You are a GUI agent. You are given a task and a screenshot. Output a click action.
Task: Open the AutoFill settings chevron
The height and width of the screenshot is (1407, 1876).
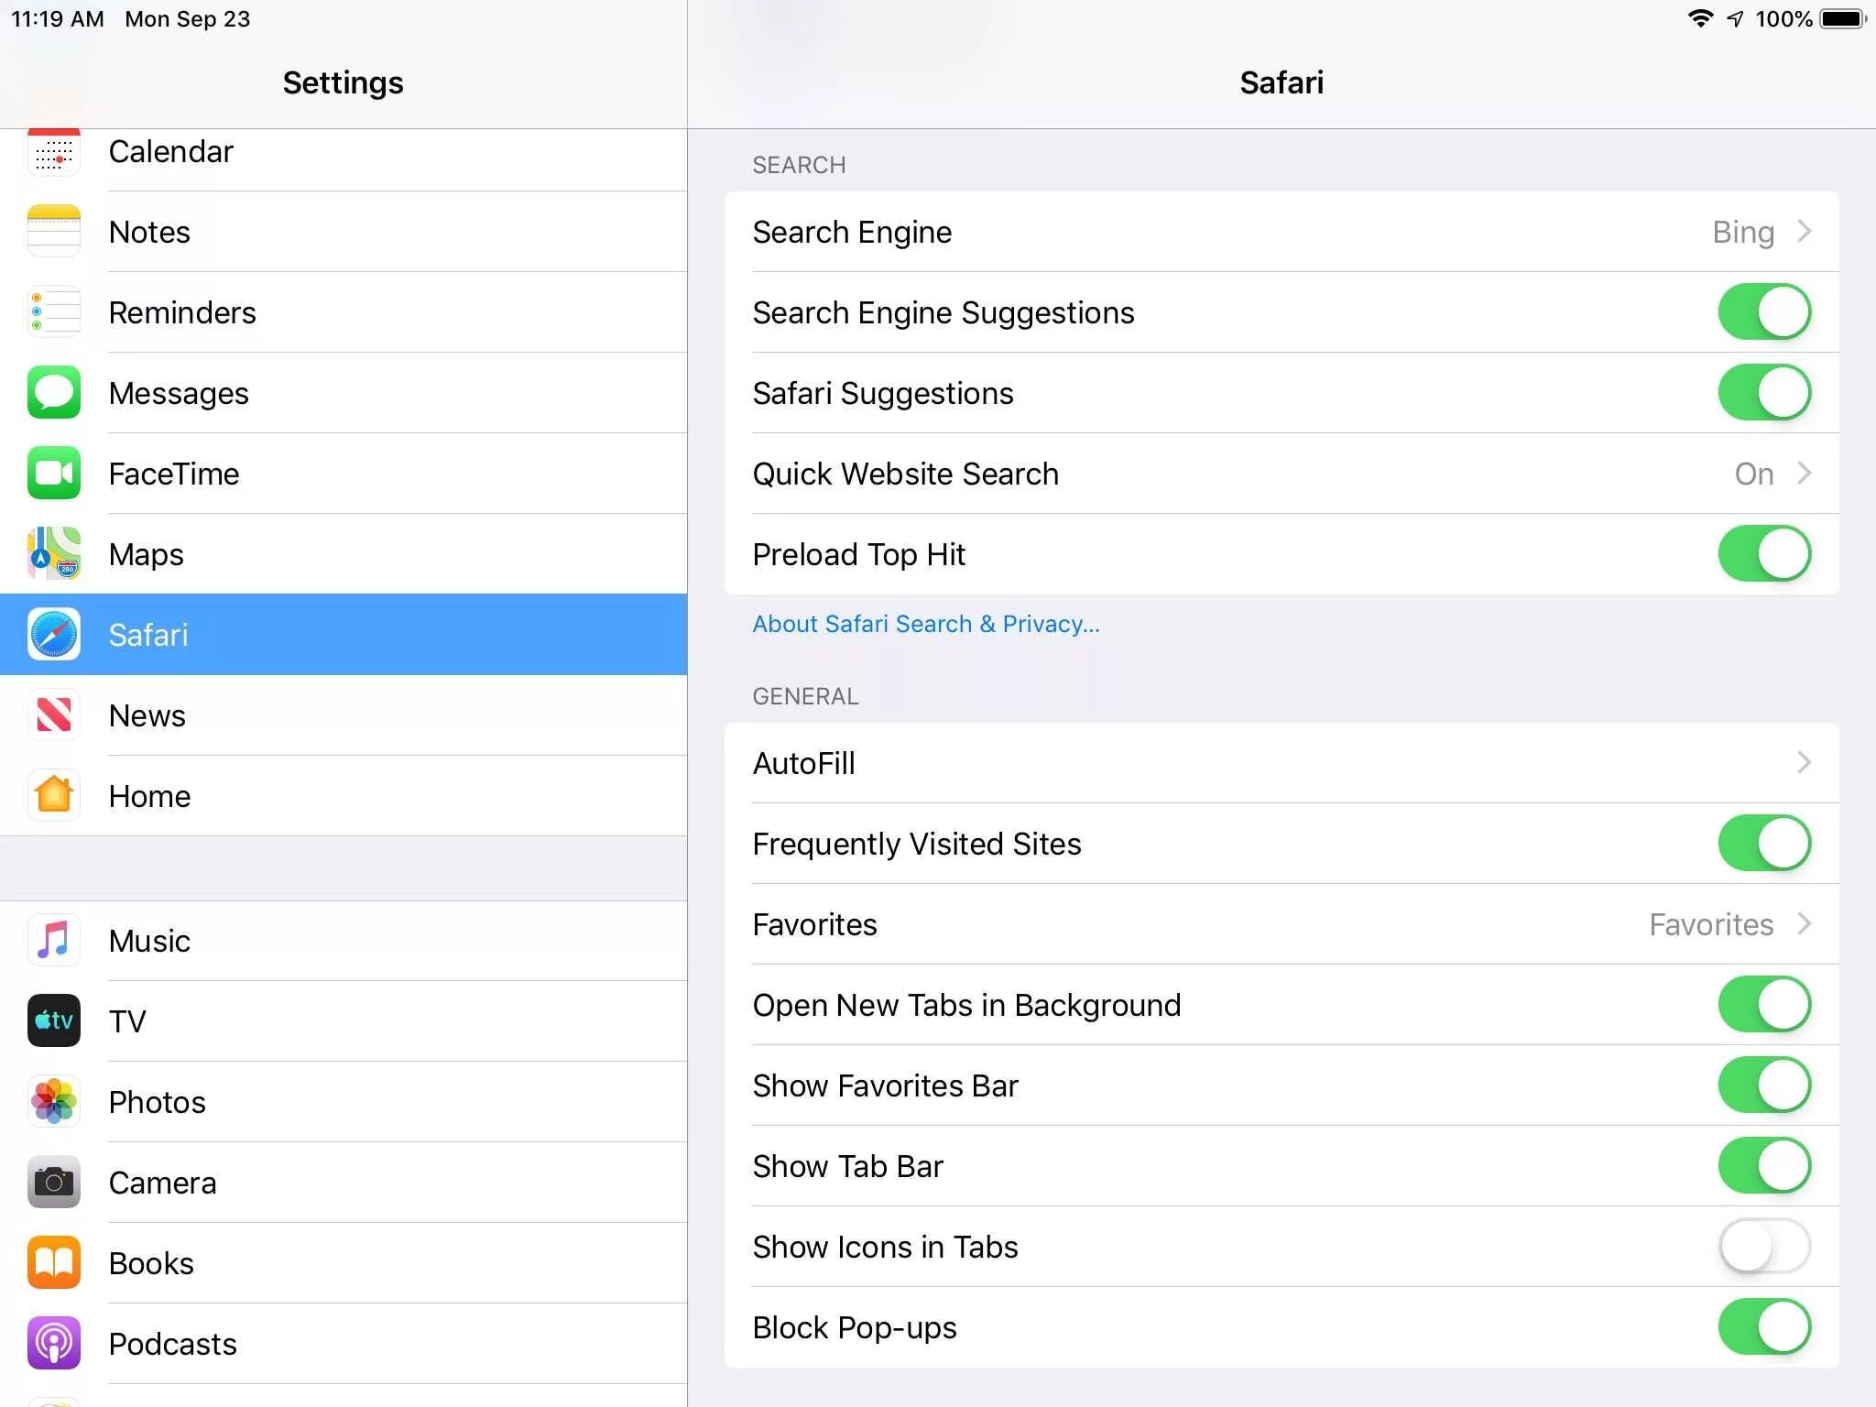coord(1803,763)
